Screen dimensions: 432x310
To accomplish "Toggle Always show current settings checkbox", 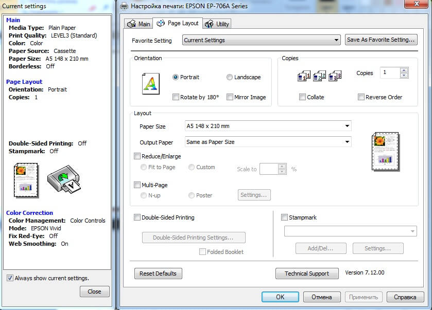I will [x=10, y=278].
